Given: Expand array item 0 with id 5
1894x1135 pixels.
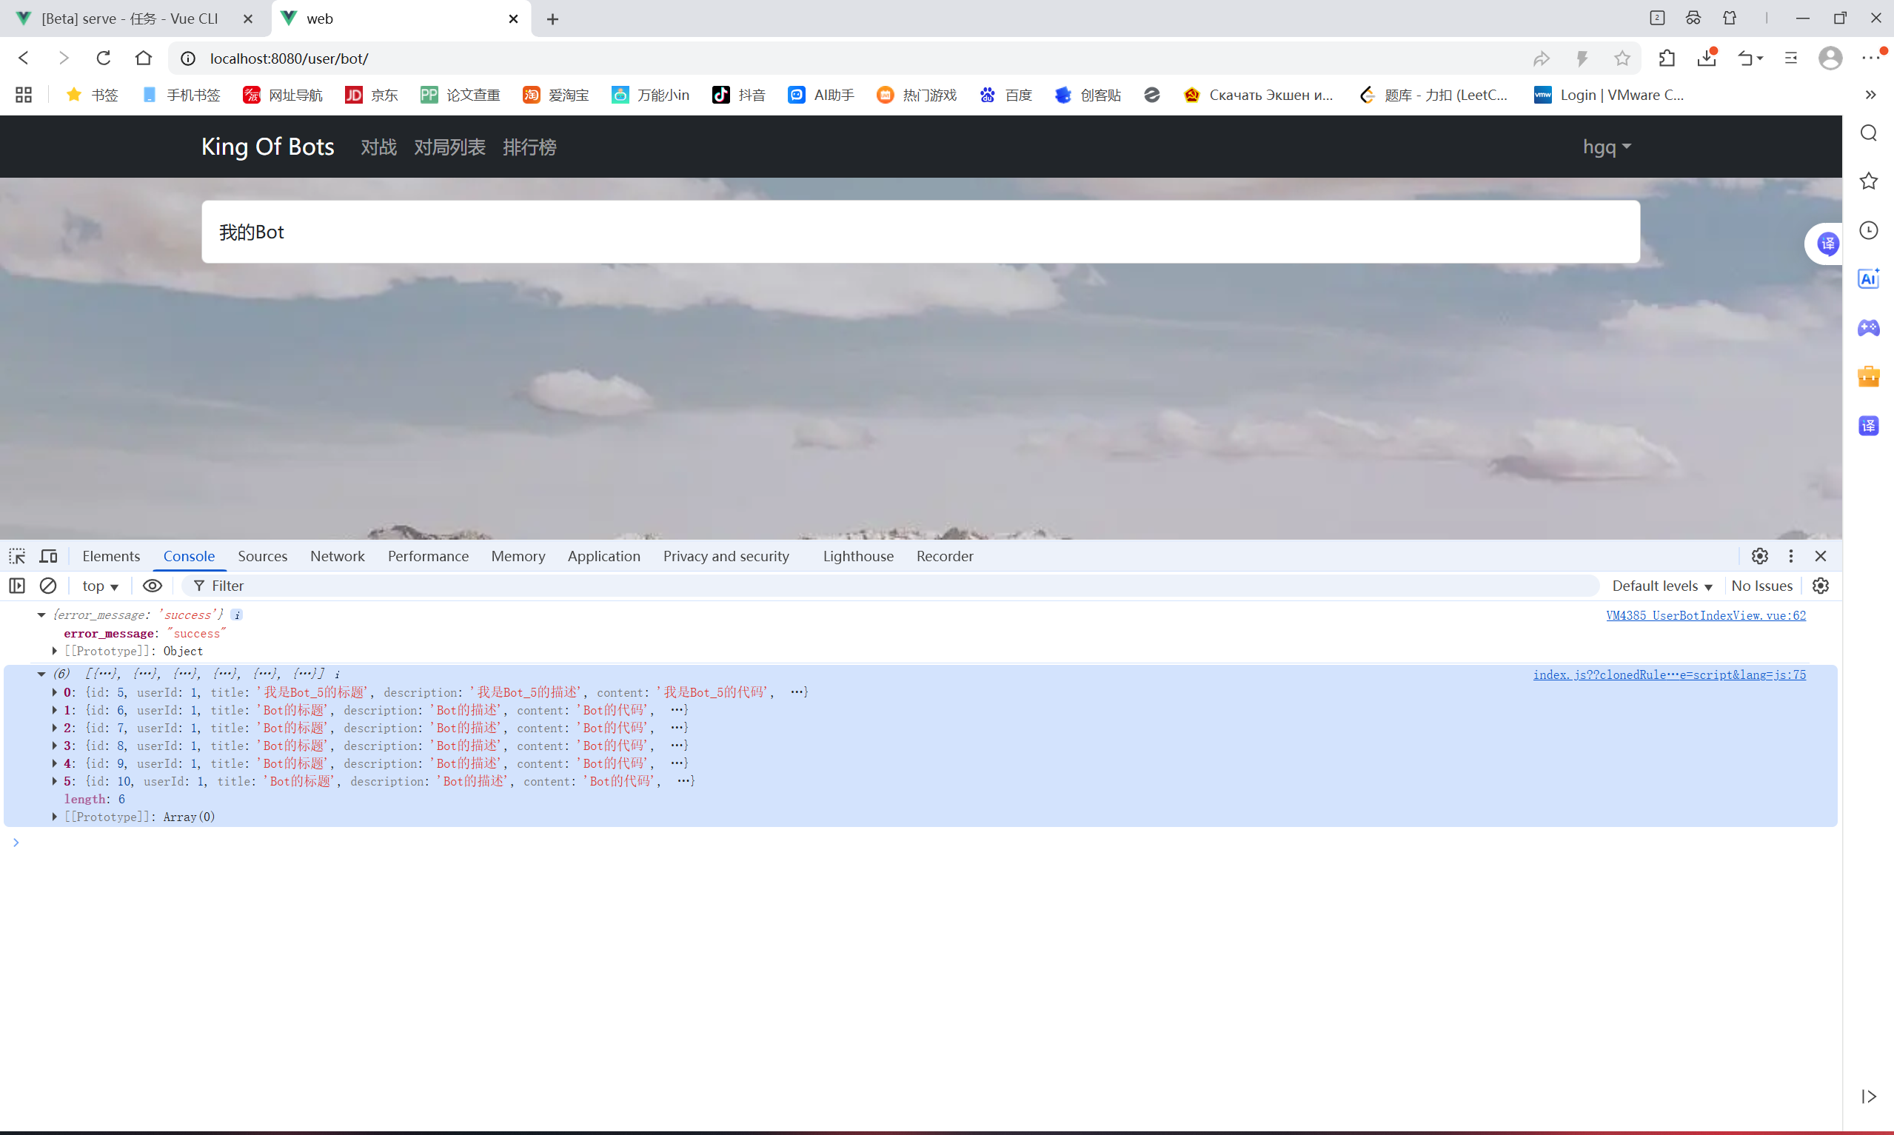Looking at the screenshot, I should 55,692.
